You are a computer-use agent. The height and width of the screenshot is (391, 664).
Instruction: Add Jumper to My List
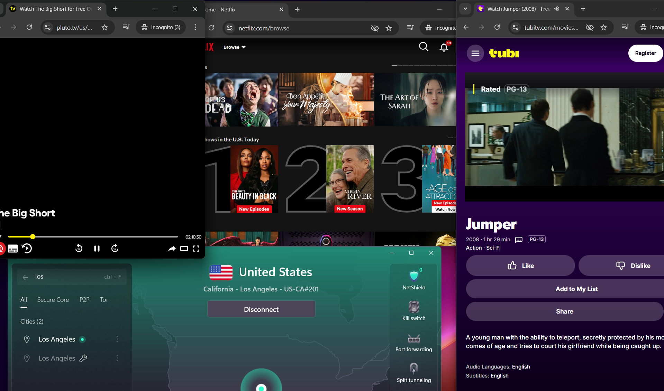565,289
